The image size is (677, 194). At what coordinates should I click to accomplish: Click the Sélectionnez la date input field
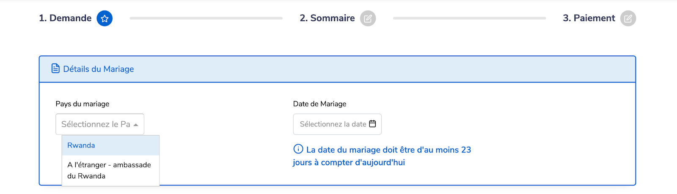point(333,124)
